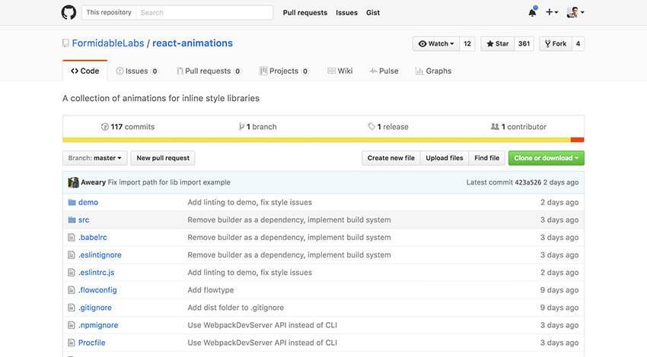
Task: Click the yellow JavaScript language bar
Action: (x=317, y=140)
